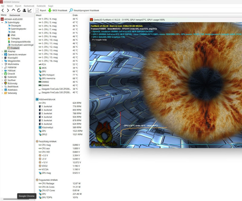Click the Forward navigation arrow
This screenshot has width=242, height=201.
pyautogui.click(x=8, y=10)
